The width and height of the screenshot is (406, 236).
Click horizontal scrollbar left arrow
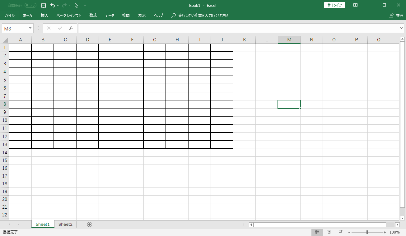(x=251, y=224)
